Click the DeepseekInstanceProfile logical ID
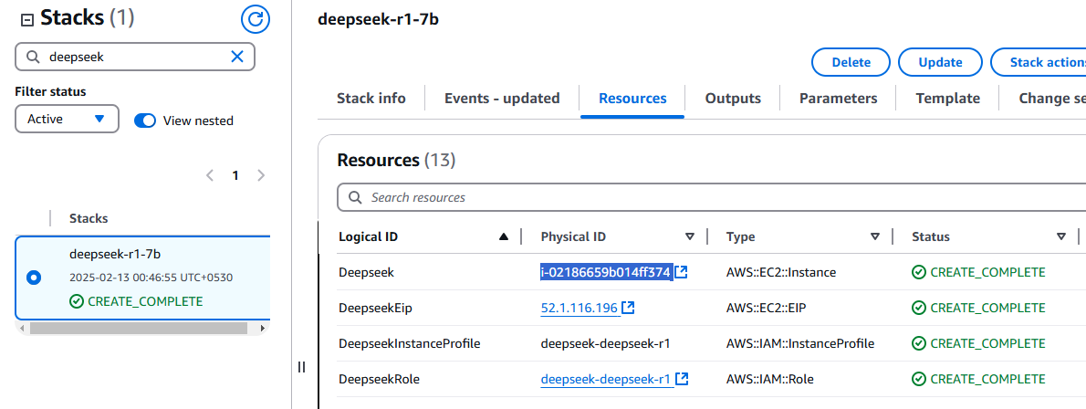 point(410,344)
